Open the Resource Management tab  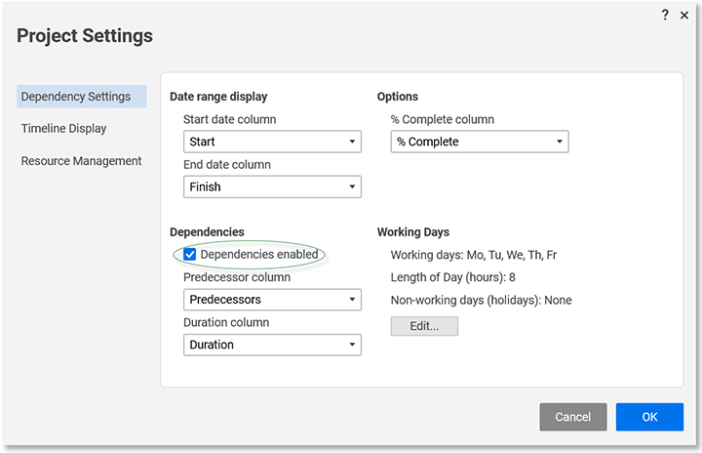tap(81, 161)
